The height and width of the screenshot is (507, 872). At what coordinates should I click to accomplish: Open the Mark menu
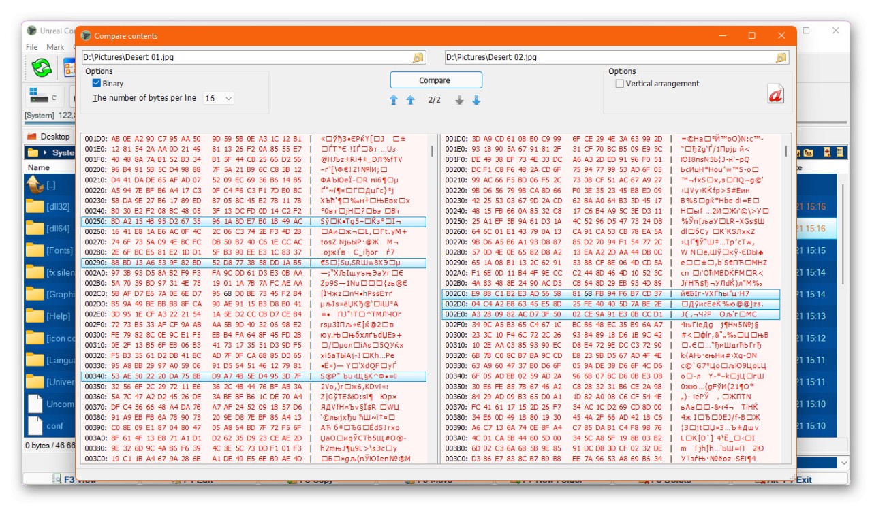point(55,47)
